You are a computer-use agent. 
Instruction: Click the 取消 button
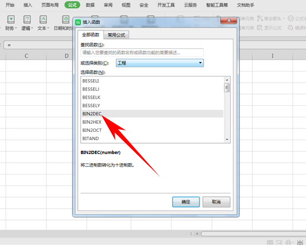(216, 202)
